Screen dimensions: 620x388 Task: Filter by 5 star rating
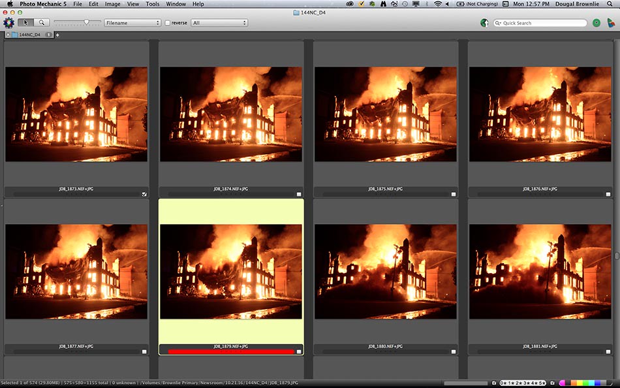point(541,383)
